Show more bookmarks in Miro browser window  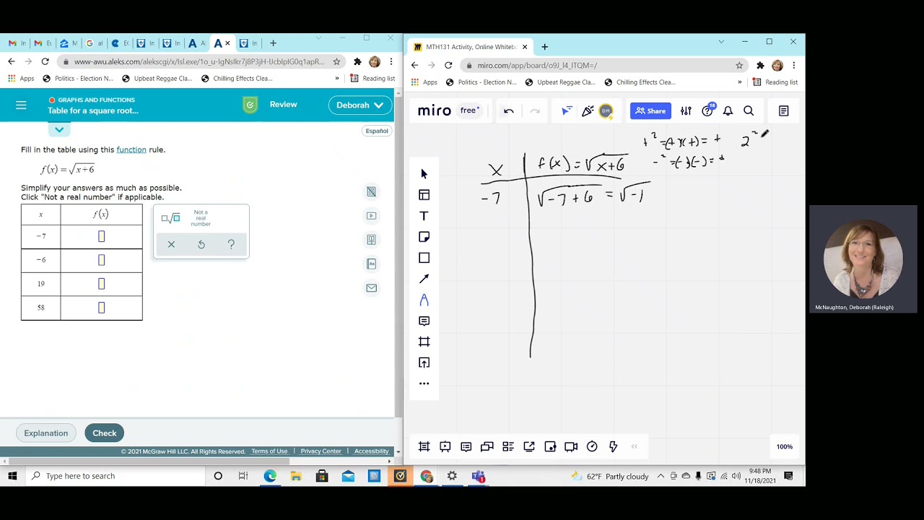739,82
